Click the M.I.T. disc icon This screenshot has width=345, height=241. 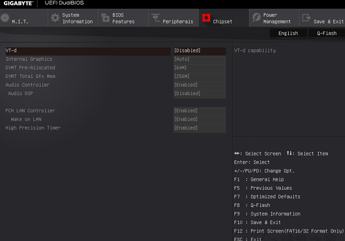(x=5, y=18)
